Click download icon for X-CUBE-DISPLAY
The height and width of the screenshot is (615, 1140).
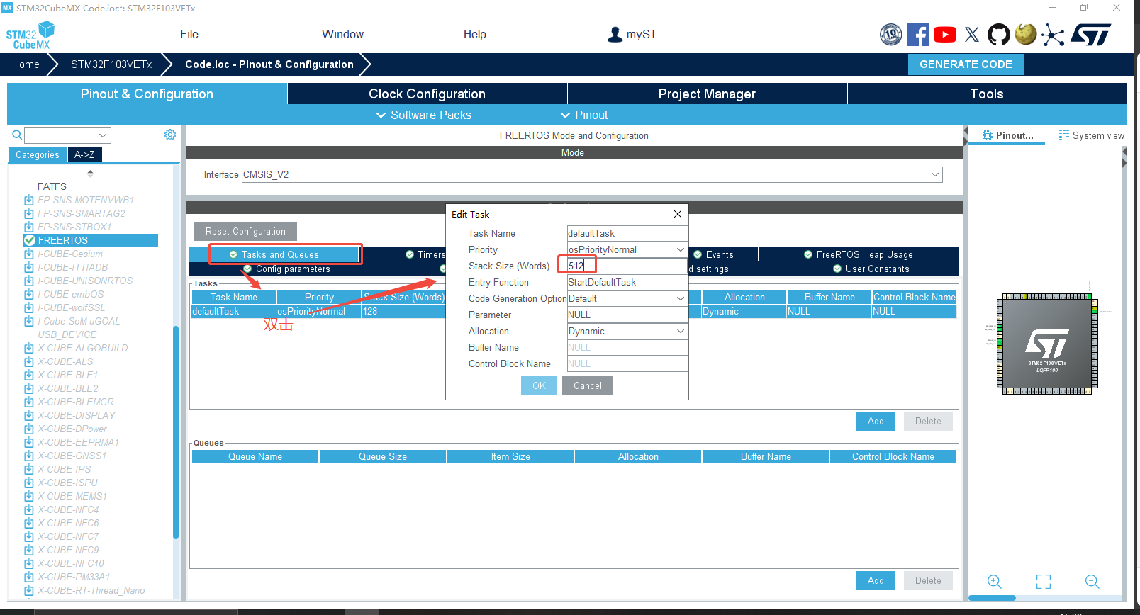(29, 415)
